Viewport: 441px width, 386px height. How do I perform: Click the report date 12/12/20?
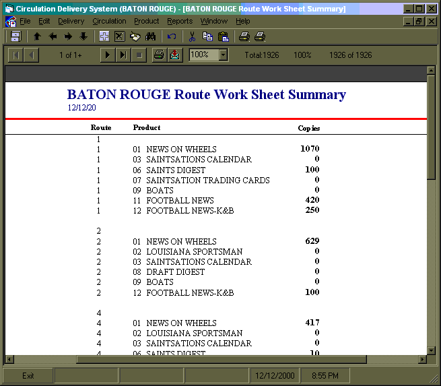pyautogui.click(x=81, y=108)
